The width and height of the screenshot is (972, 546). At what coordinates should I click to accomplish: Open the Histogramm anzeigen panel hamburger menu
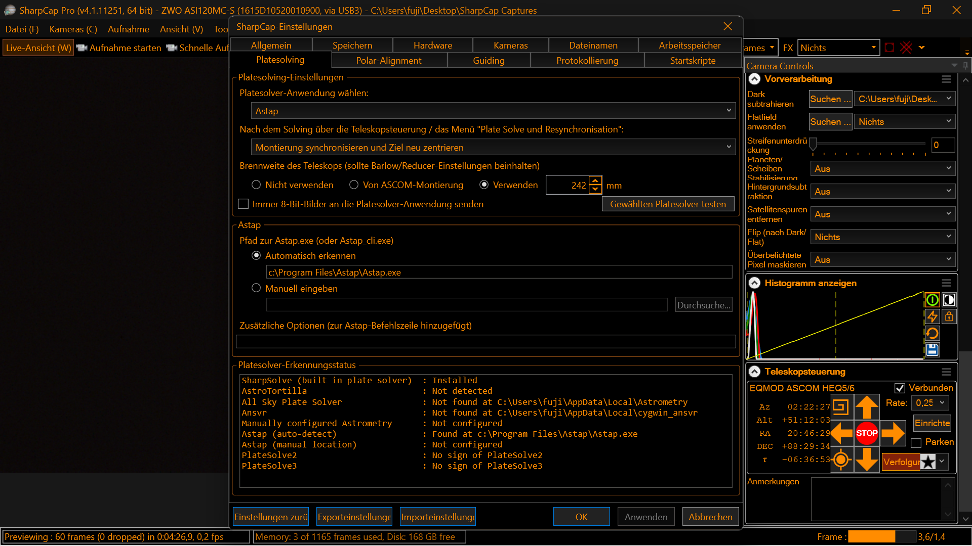[x=946, y=283]
